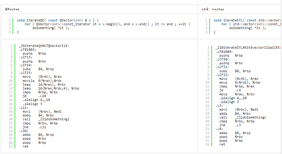This screenshot has width=282, height=154.
Task: Click the movq 8(%rdi), %rbp line
Action: click(x=240, y=82)
